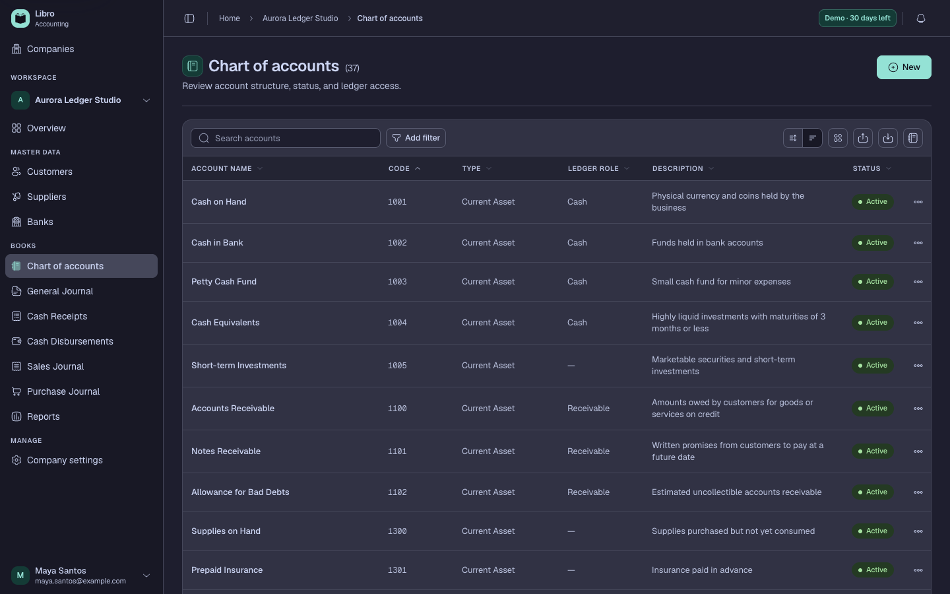Sort by Code column header

404,169
